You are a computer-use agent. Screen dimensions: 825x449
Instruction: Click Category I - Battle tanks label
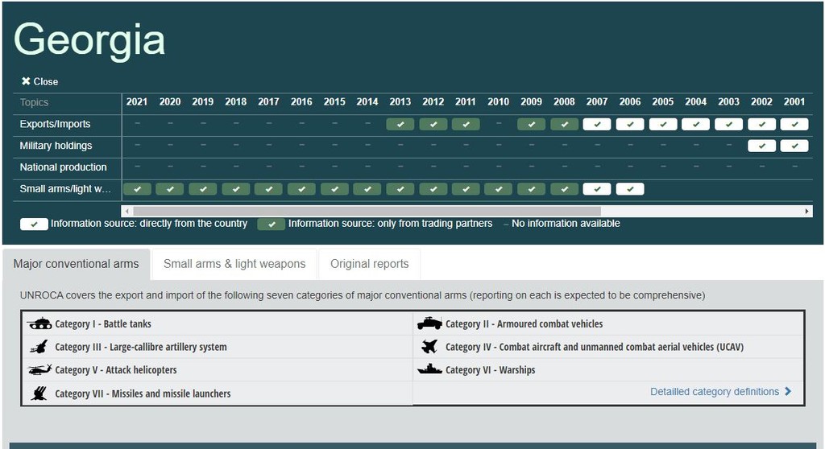point(103,323)
